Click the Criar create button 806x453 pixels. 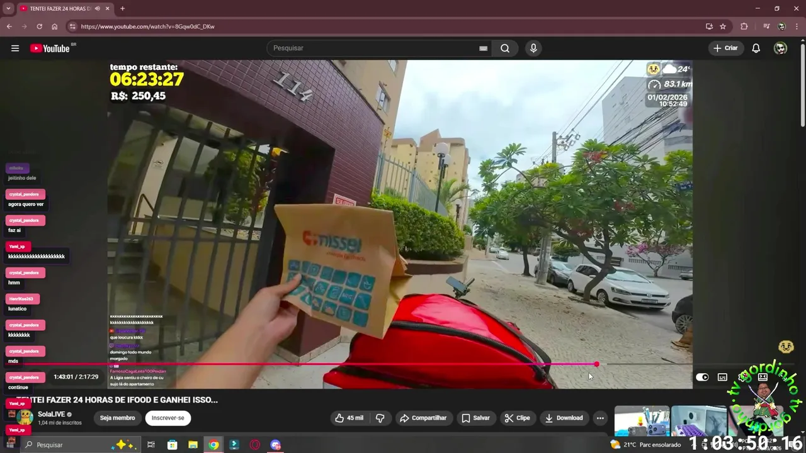point(725,48)
